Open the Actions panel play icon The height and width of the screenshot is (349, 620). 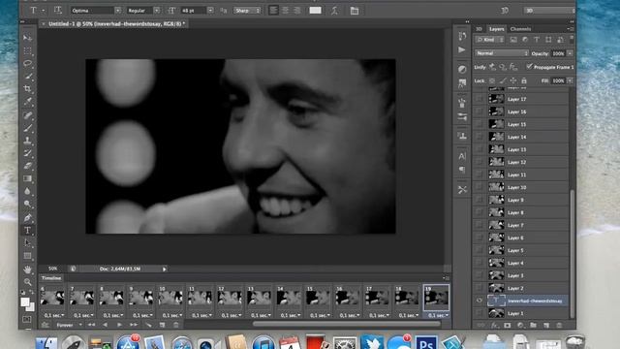click(462, 49)
